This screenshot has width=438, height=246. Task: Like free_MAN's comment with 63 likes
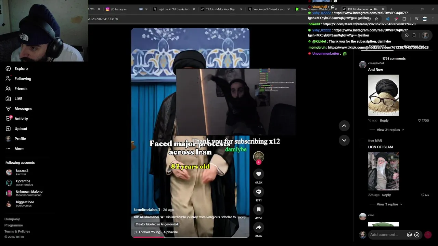tap(423, 195)
